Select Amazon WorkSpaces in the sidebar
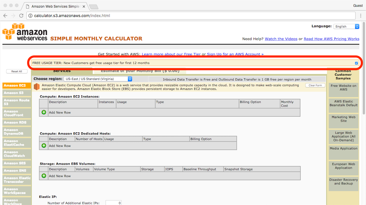This screenshot has width=366, height=205. pyautogui.click(x=17, y=191)
